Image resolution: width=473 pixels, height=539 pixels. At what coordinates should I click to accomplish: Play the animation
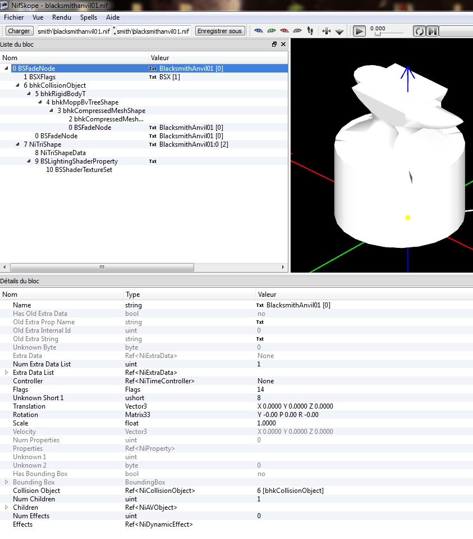coord(359,31)
